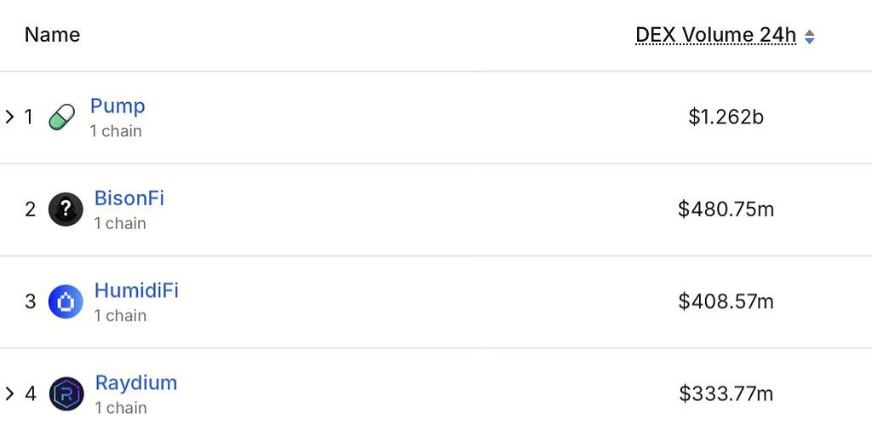
Task: Click Pump's $1.262b volume value
Action: pos(726,117)
